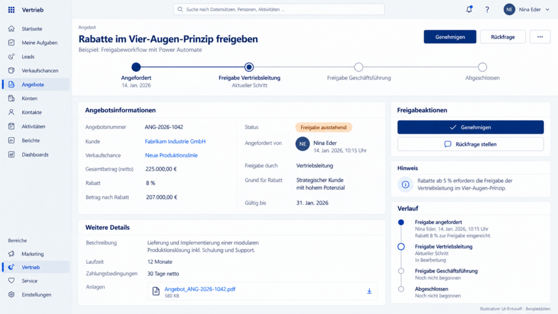This screenshot has height=314, width=558.
Task: Expand the Nina Eder account dropdown arrow
Action: [x=547, y=10]
